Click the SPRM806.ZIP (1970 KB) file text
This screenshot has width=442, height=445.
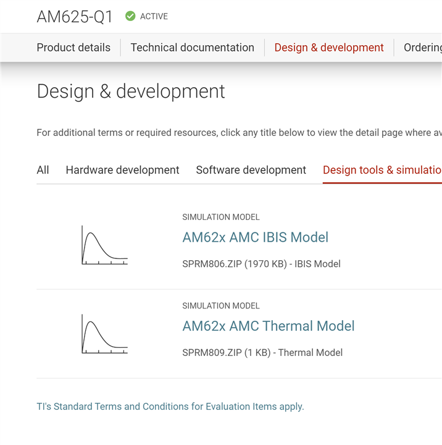click(235, 264)
